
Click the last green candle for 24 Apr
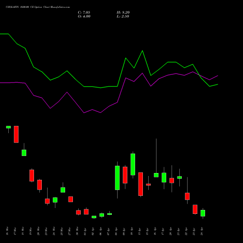click(x=203, y=213)
